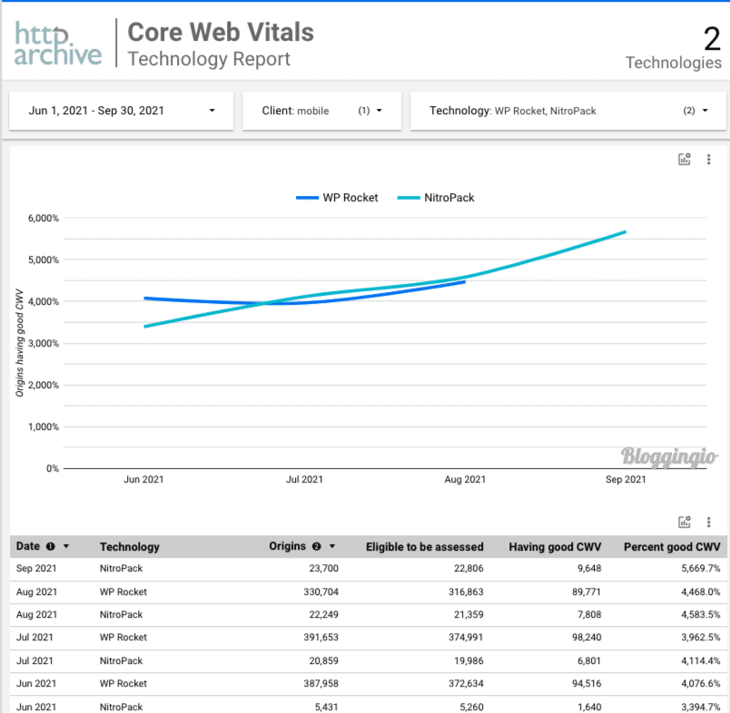The width and height of the screenshot is (730, 713).
Task: Click WP Rocket line end at Aug 2021
Action: 464,282
